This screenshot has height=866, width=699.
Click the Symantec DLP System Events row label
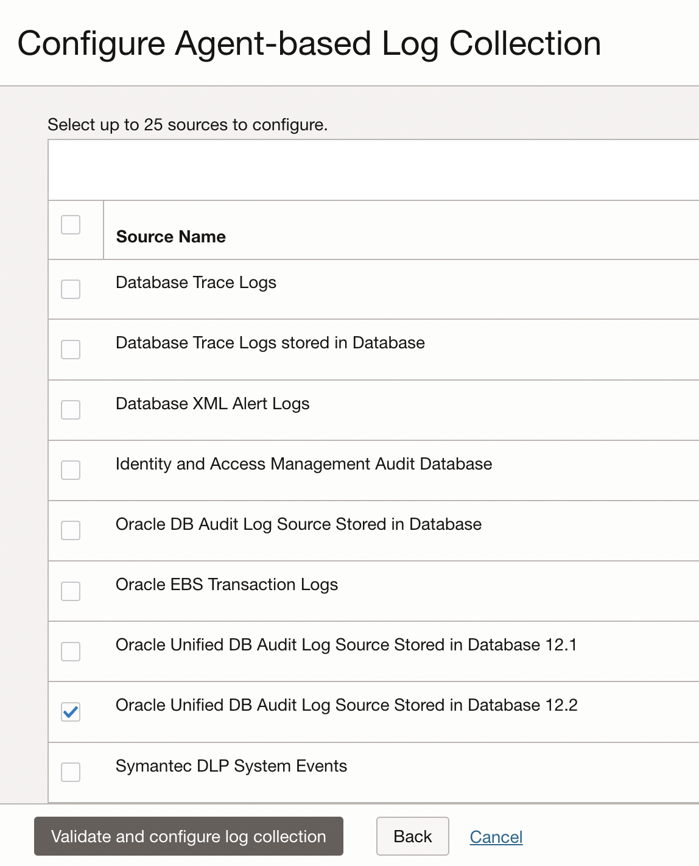(231, 766)
